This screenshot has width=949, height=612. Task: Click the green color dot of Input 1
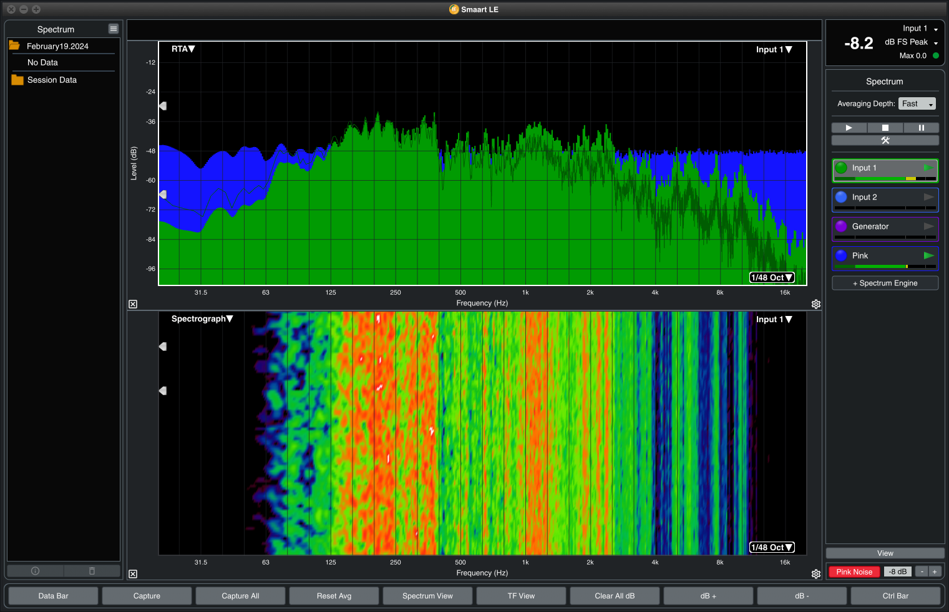(841, 168)
